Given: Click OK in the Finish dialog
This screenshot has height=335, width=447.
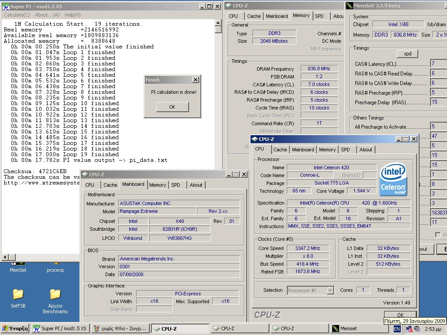Looking at the screenshot, I should click(x=172, y=107).
